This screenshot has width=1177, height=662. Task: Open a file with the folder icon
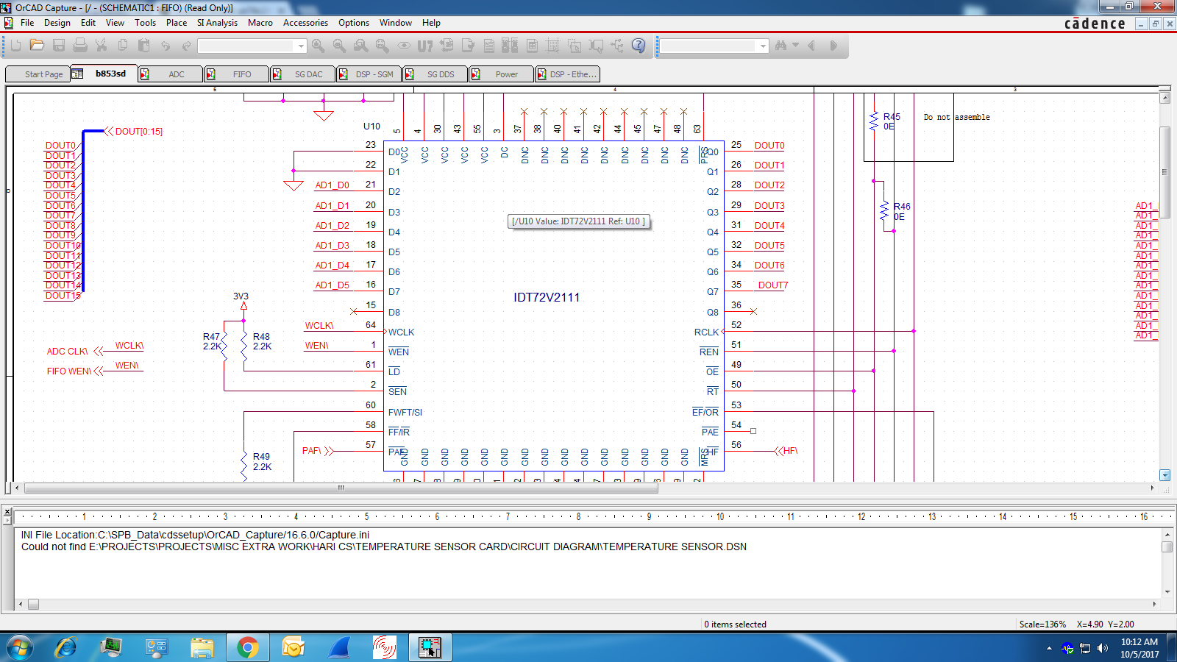[x=37, y=46]
